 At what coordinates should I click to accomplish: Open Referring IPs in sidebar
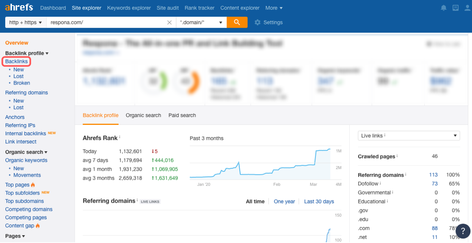pos(20,125)
